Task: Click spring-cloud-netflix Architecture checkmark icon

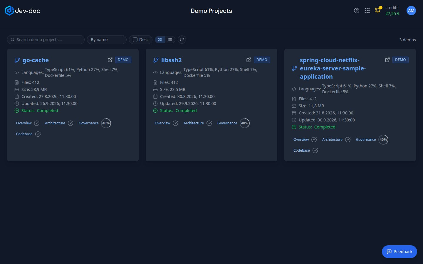Action: [348, 140]
